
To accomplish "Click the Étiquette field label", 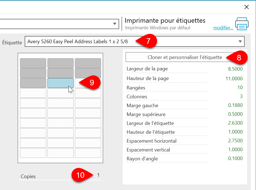I will tap(12, 42).
